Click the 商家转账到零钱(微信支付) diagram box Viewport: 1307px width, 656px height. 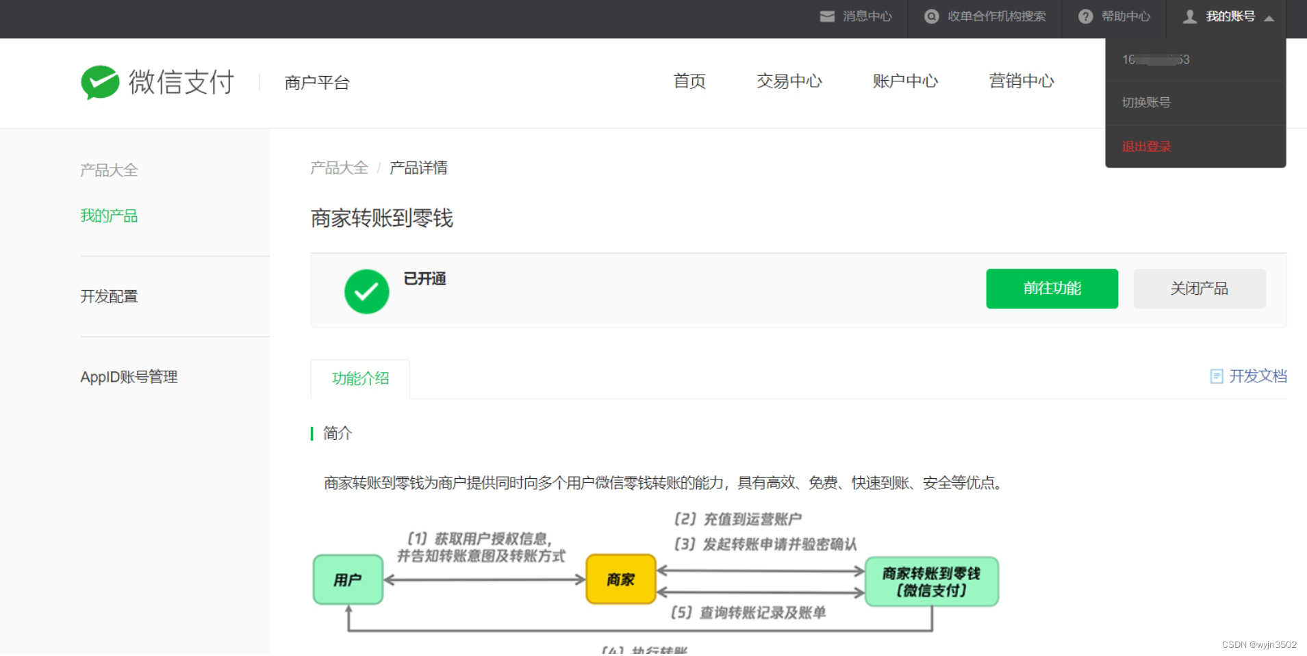pos(931,581)
